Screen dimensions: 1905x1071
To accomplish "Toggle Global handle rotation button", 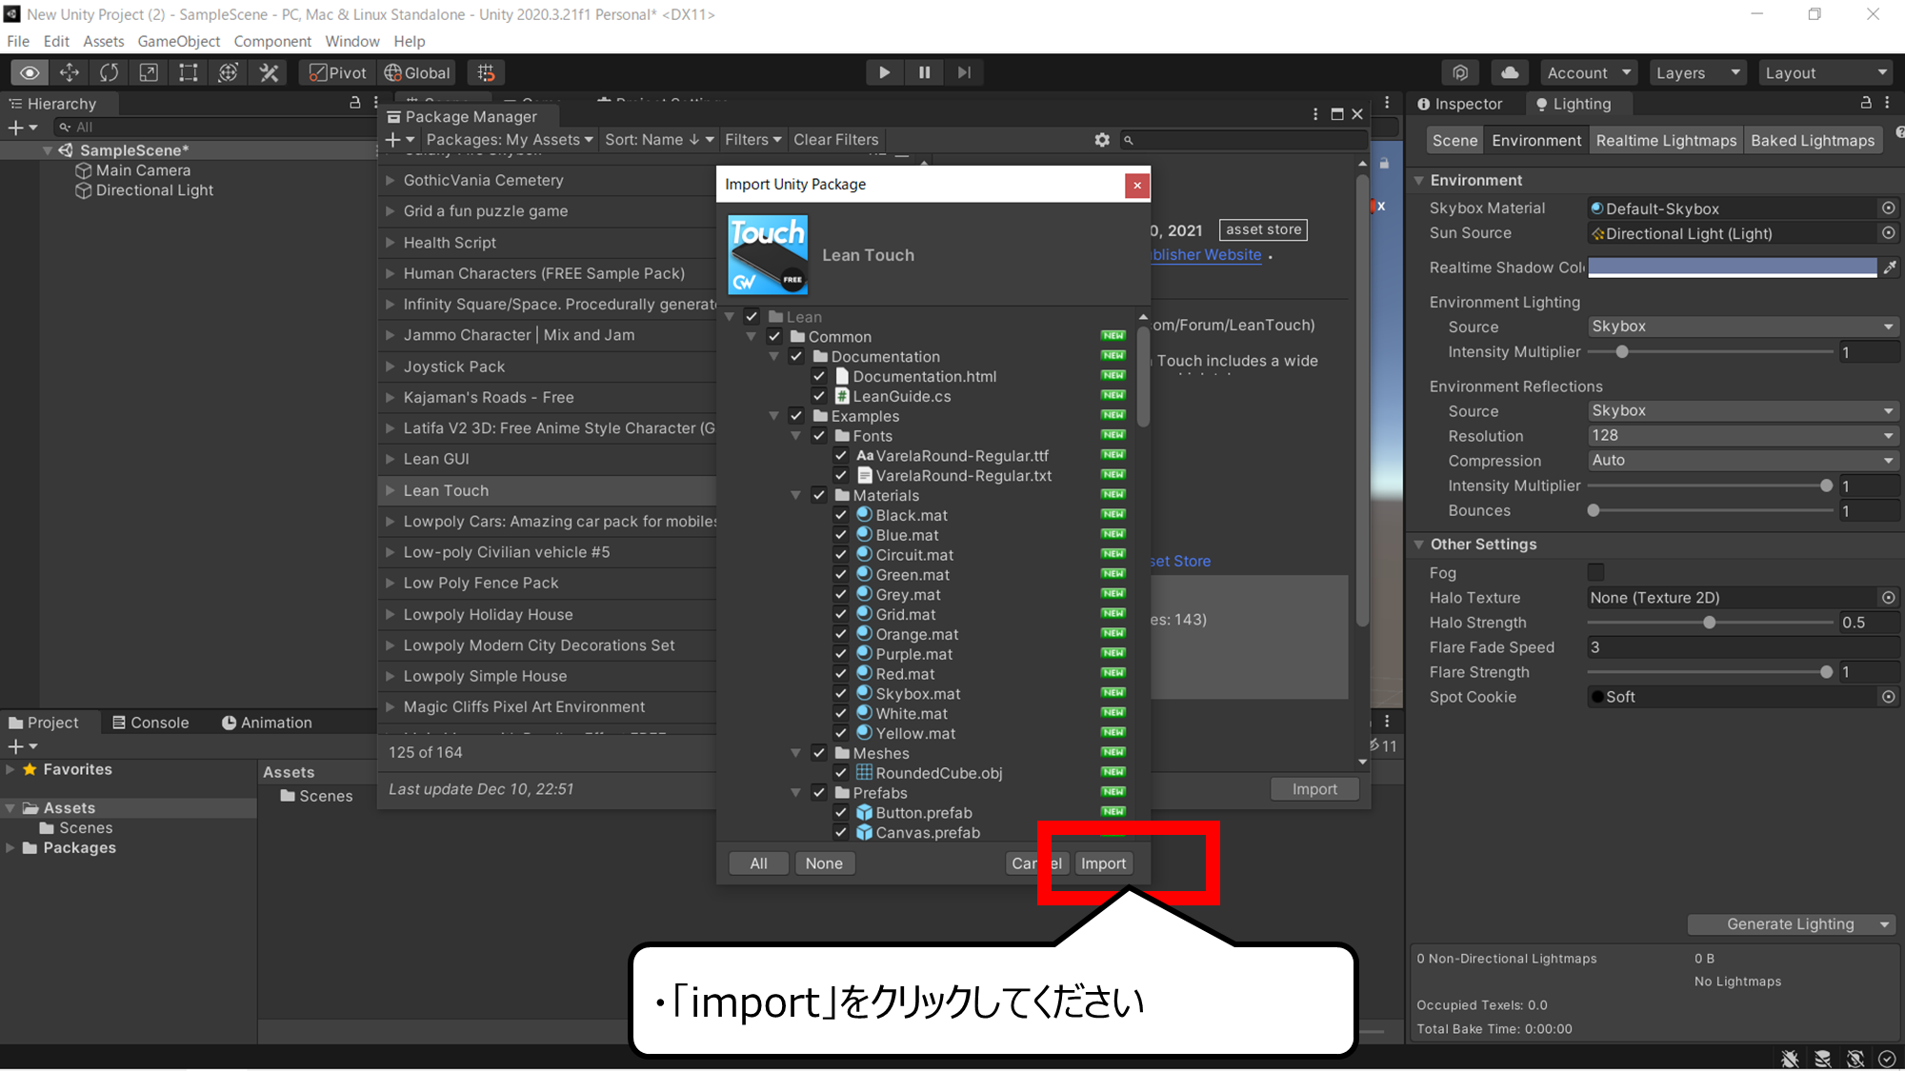I will click(x=416, y=72).
